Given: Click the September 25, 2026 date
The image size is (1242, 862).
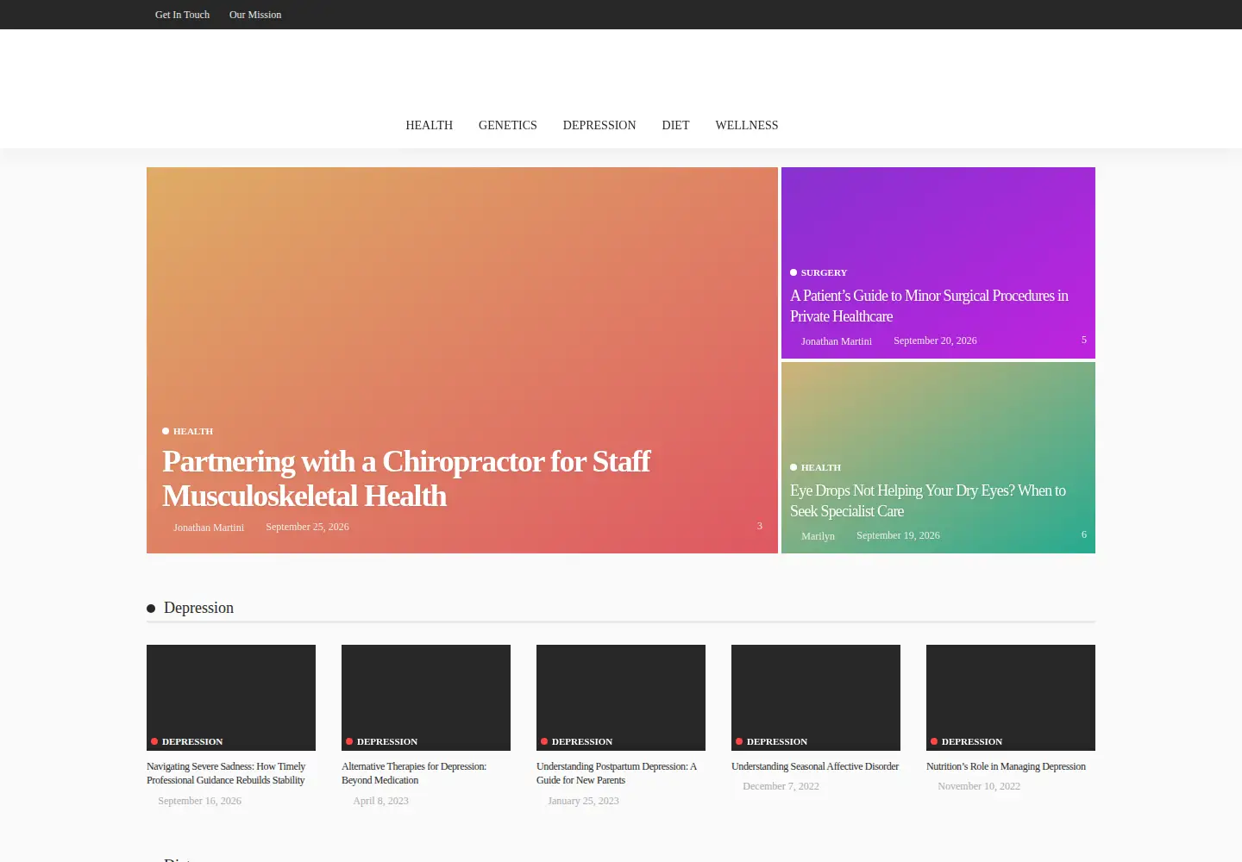Looking at the screenshot, I should pos(307,527).
